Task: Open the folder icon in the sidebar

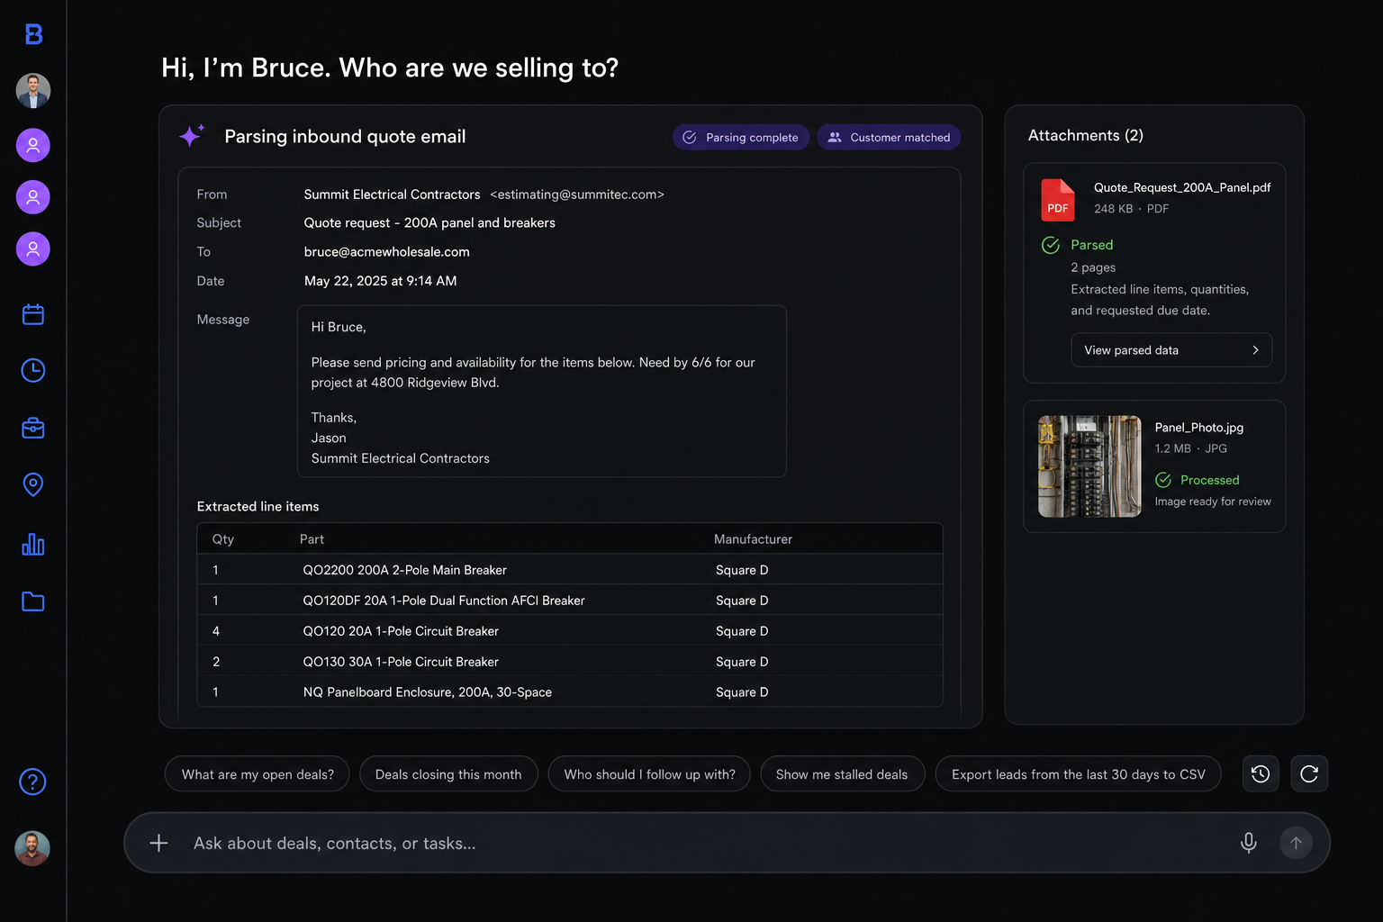Action: coord(33,601)
